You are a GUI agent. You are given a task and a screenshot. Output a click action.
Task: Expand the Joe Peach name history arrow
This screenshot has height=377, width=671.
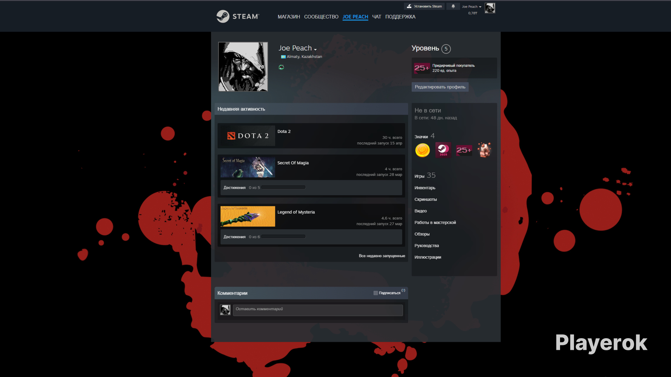(x=315, y=49)
